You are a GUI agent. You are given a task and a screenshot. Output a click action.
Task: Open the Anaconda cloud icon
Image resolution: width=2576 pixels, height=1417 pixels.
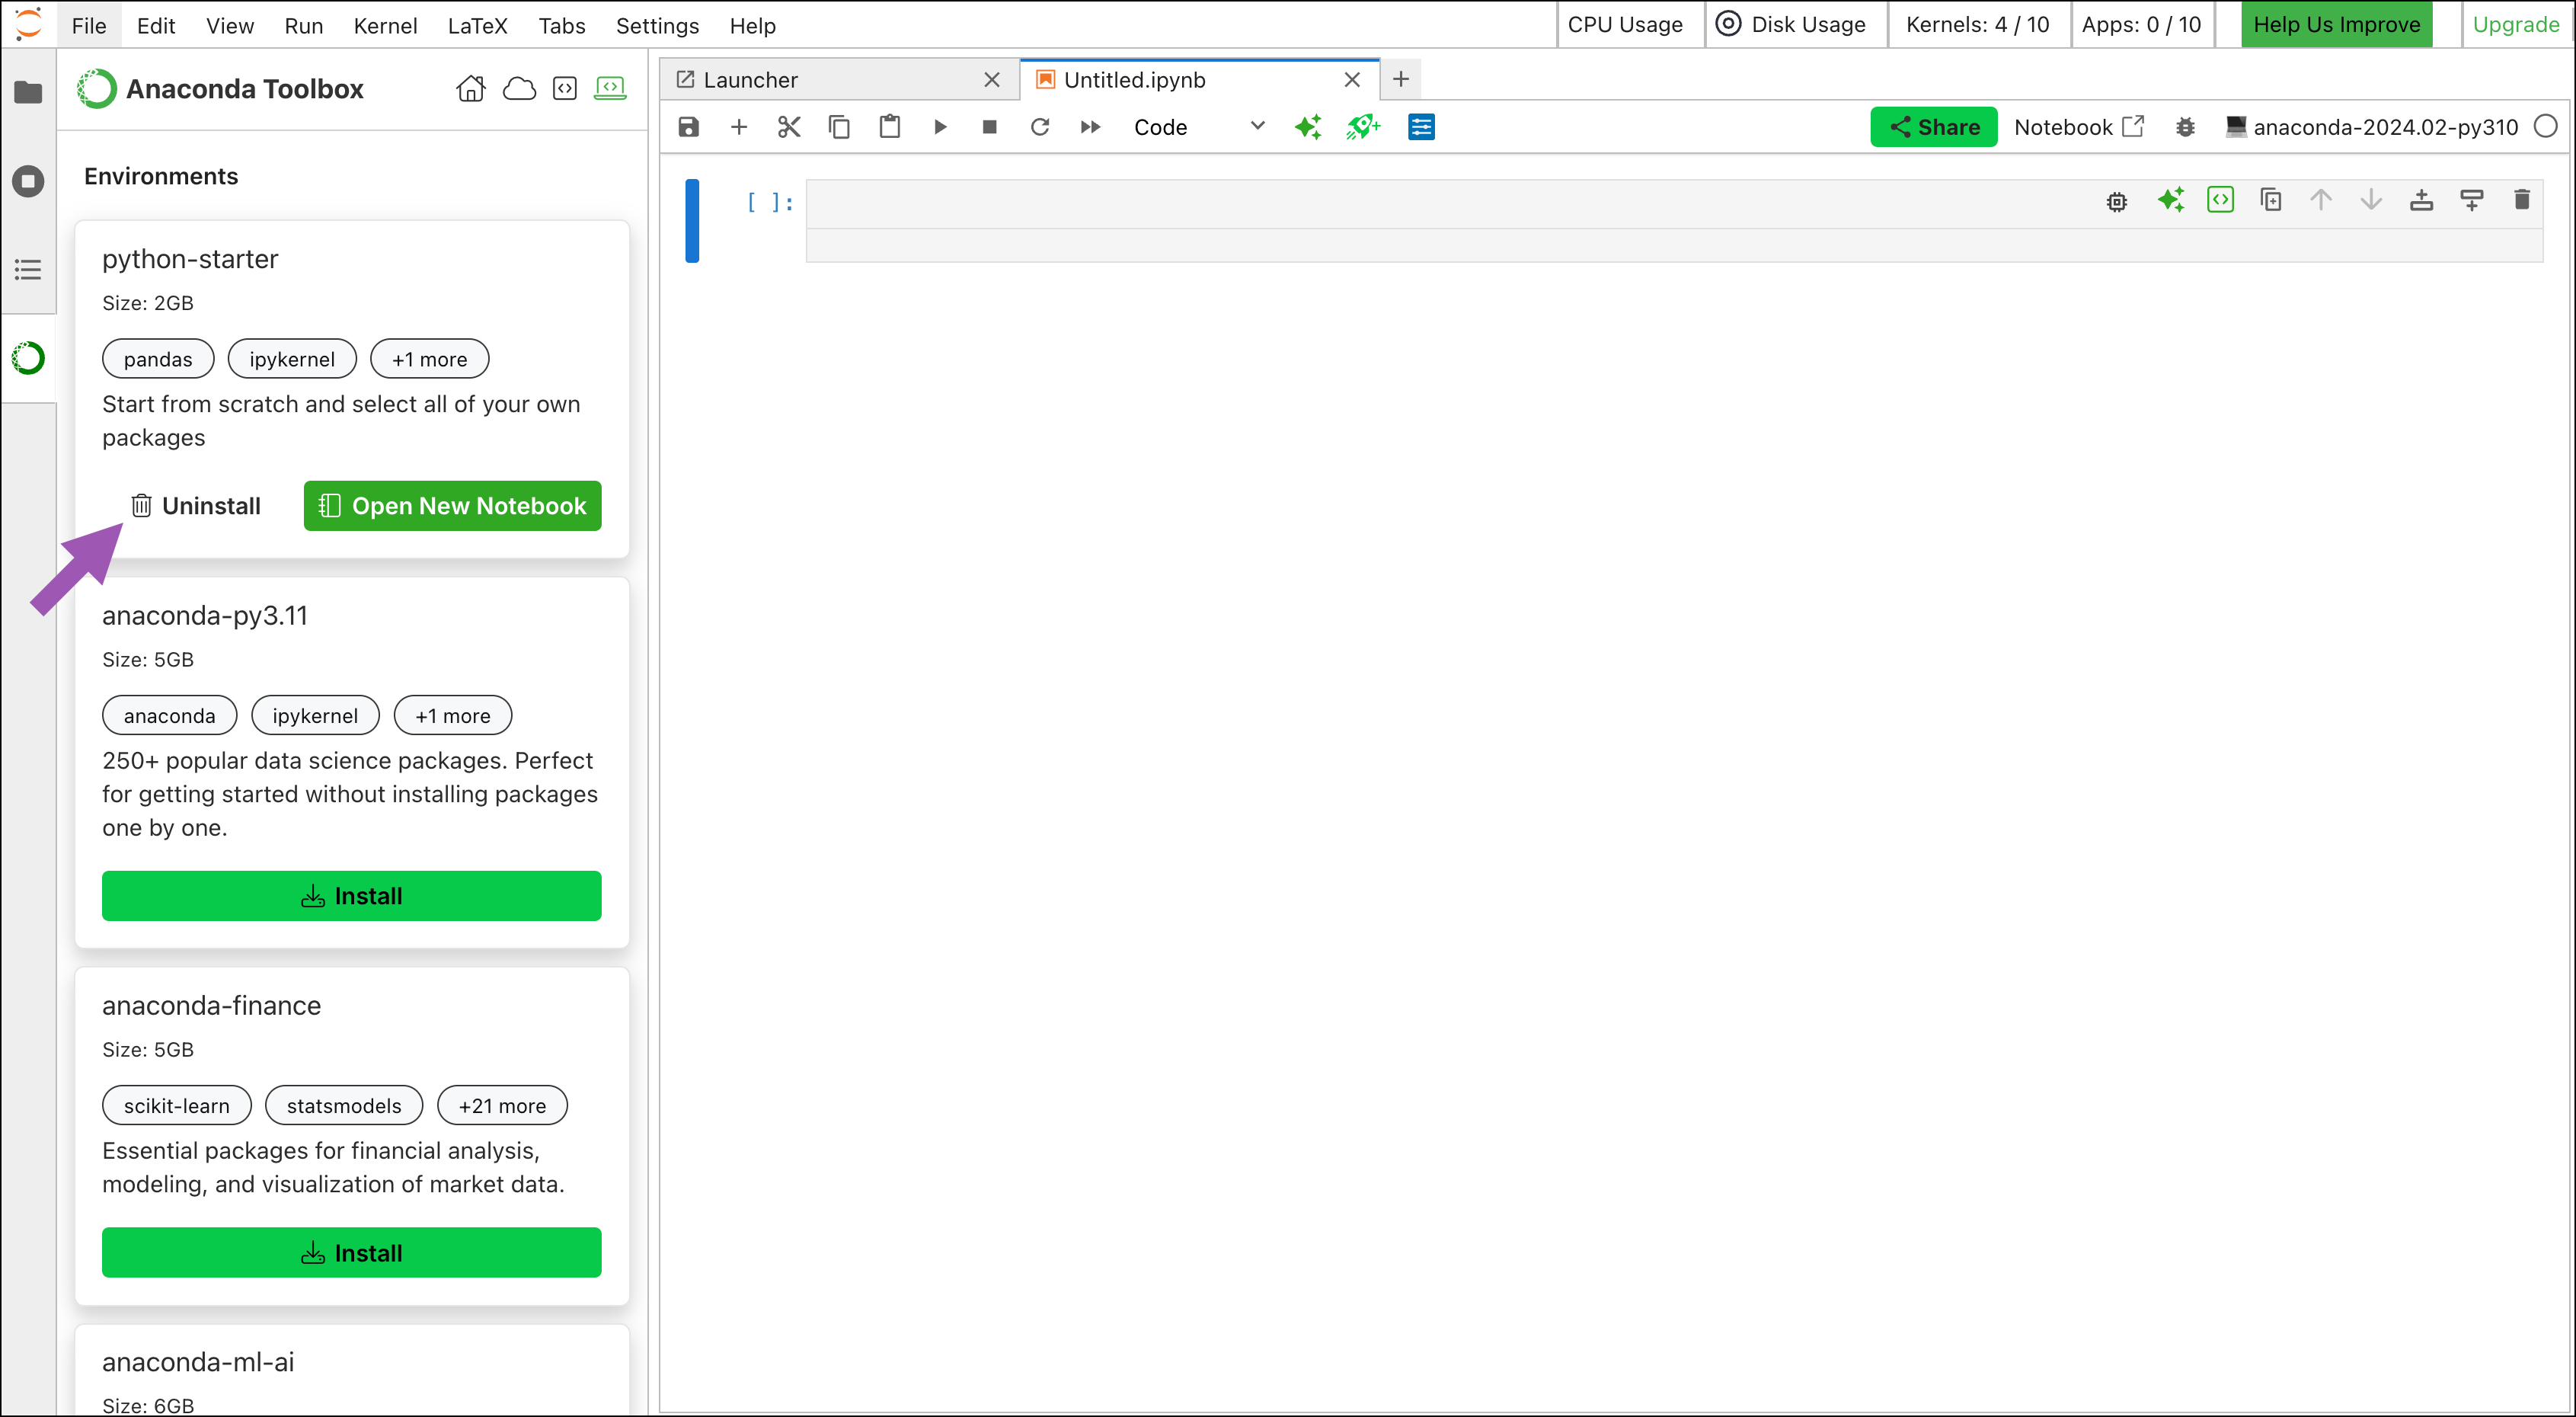(x=519, y=89)
